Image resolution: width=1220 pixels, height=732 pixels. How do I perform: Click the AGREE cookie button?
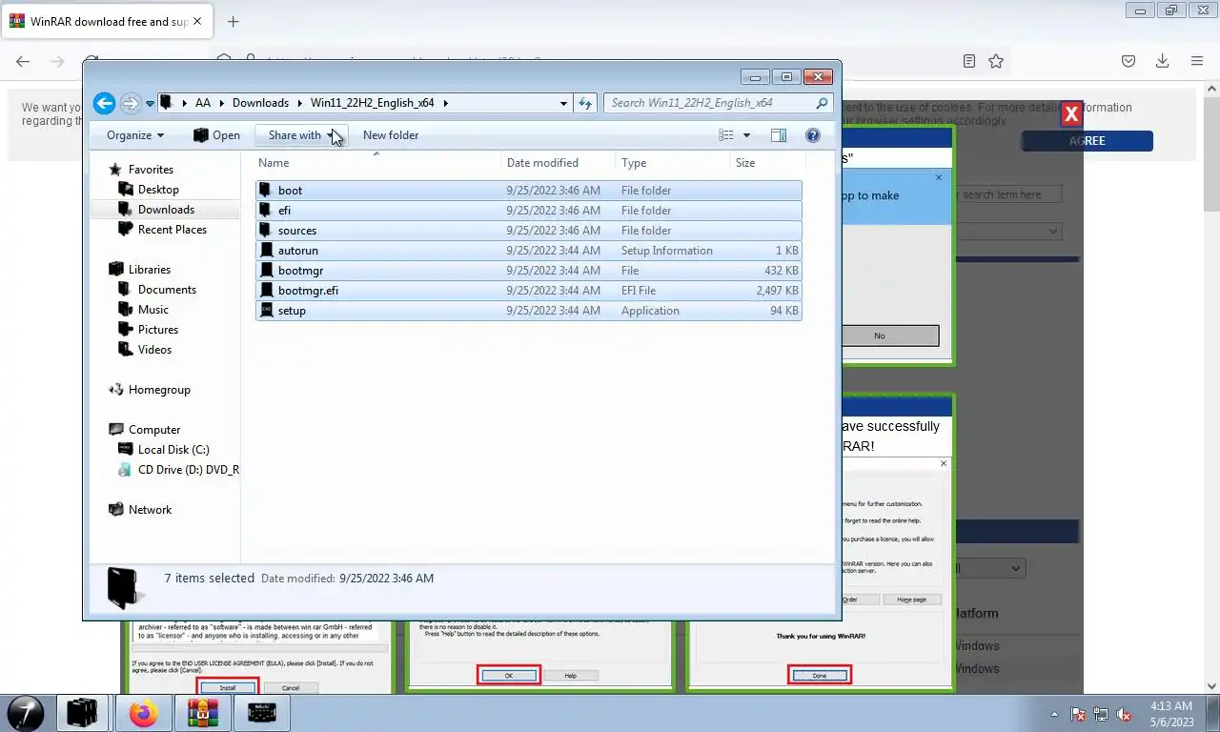click(x=1088, y=141)
